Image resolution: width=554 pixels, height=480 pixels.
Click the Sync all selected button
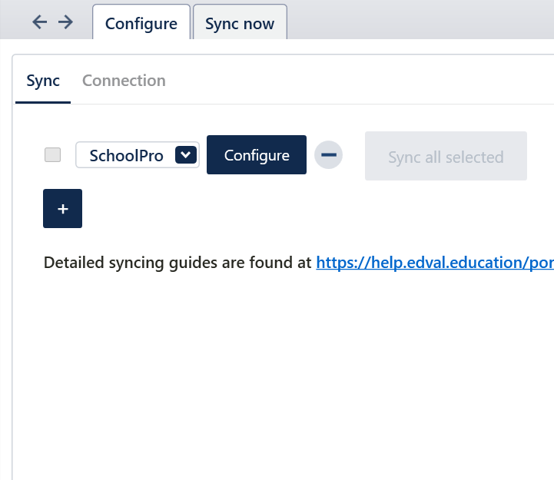[x=446, y=157]
